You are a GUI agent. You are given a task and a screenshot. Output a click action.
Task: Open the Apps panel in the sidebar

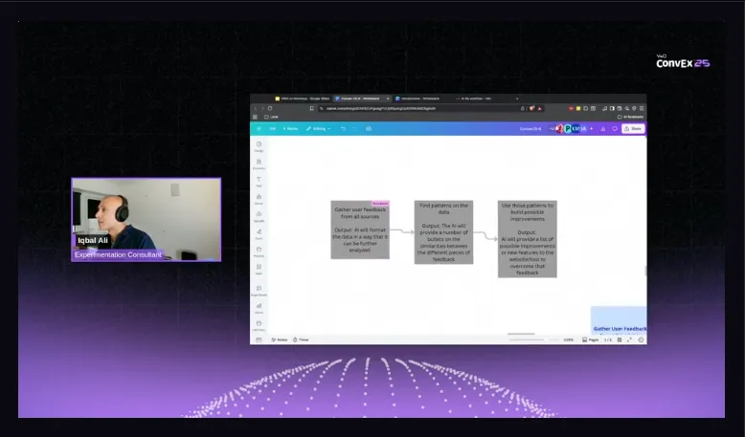pos(259,269)
